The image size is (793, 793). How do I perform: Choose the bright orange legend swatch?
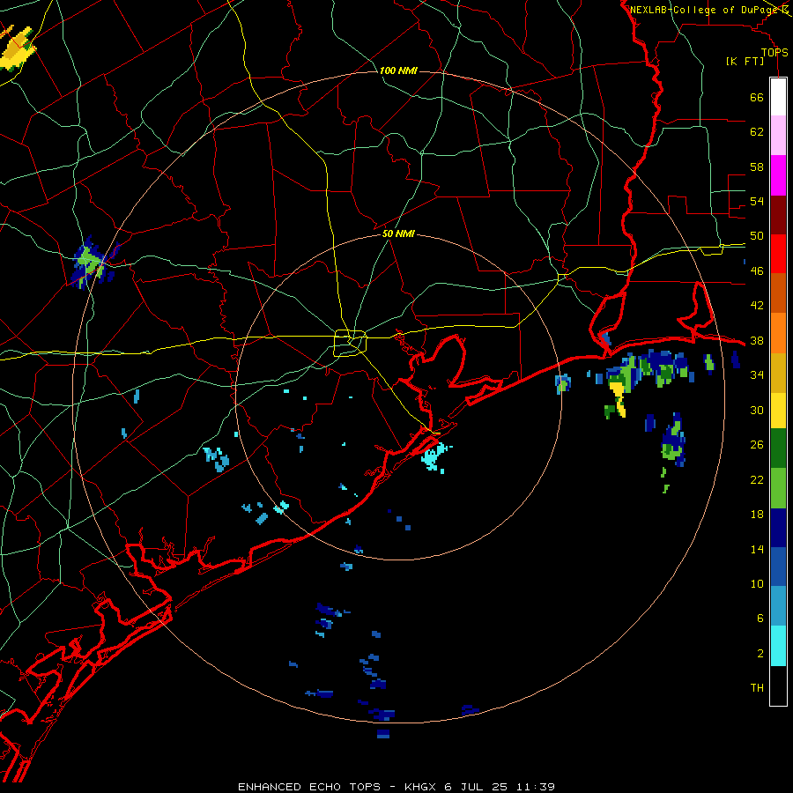778,333
